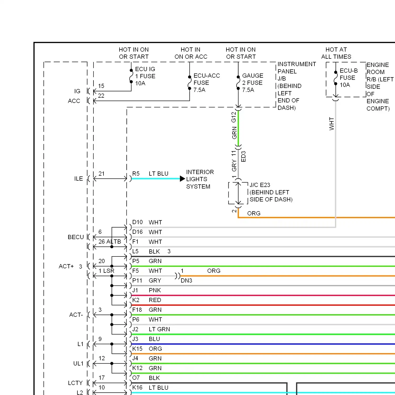The image size is (395, 395).
Task: Click the LCTY terminal label
Action: pyautogui.click(x=75, y=383)
